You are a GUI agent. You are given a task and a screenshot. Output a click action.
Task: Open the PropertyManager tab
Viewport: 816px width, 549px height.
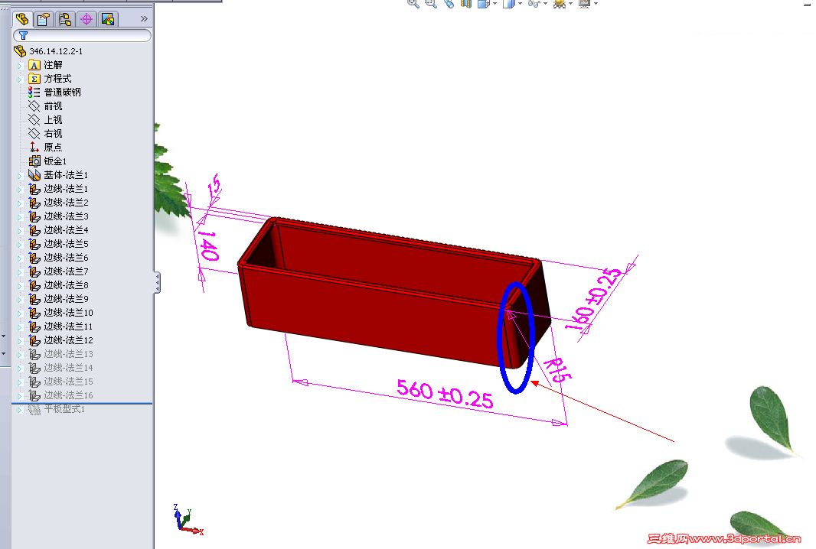(x=44, y=19)
